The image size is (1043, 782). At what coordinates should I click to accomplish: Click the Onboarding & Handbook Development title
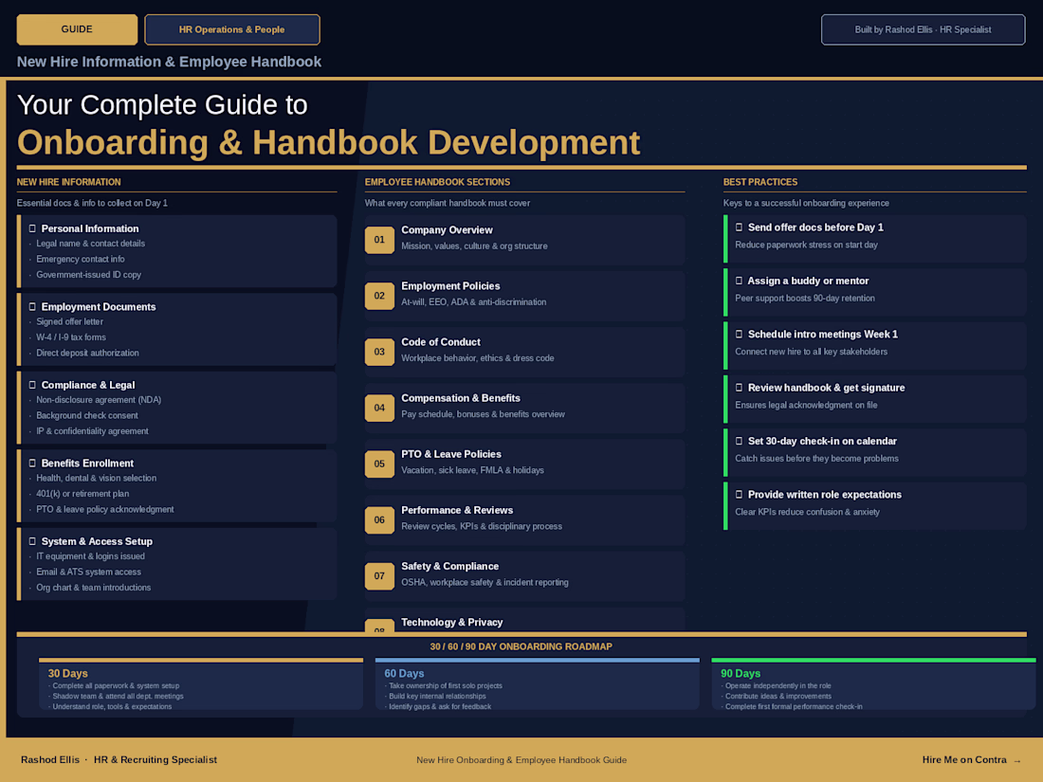pyautogui.click(x=329, y=142)
